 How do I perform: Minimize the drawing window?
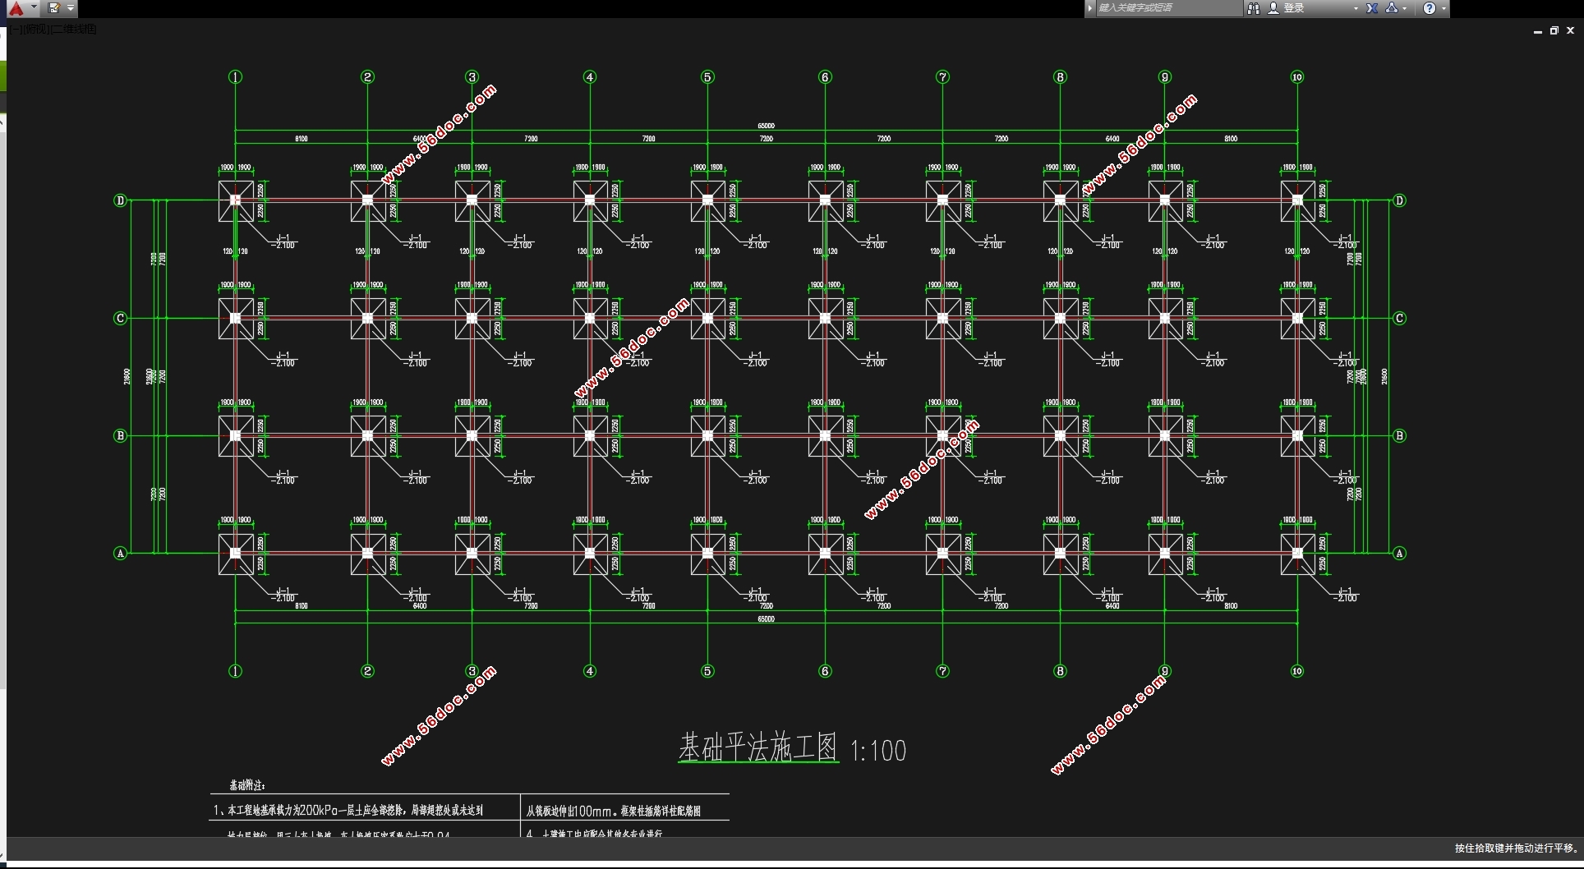pos(1538,30)
